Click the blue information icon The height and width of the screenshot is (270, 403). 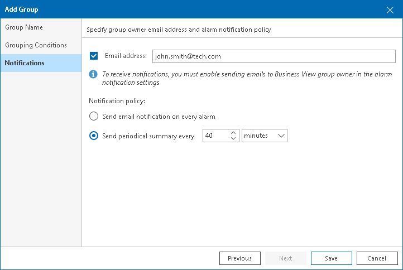click(93, 74)
